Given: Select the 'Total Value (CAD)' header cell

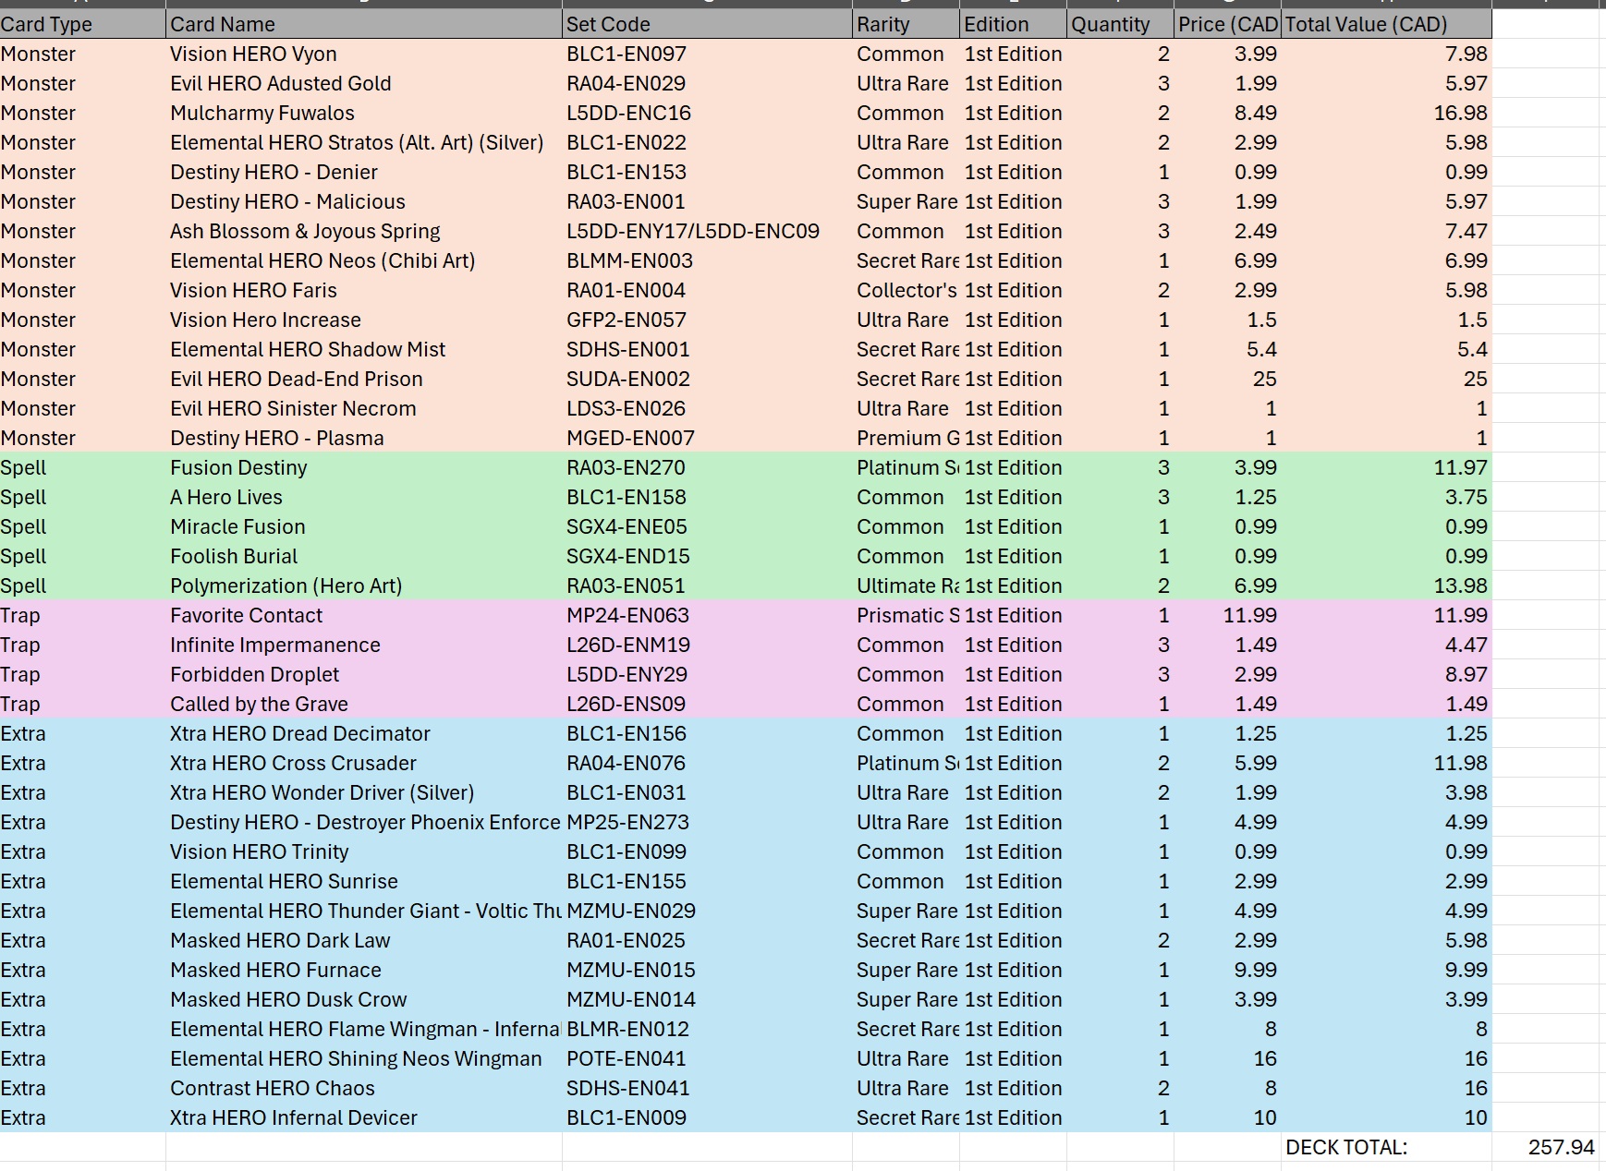Looking at the screenshot, I should tap(1386, 24).
